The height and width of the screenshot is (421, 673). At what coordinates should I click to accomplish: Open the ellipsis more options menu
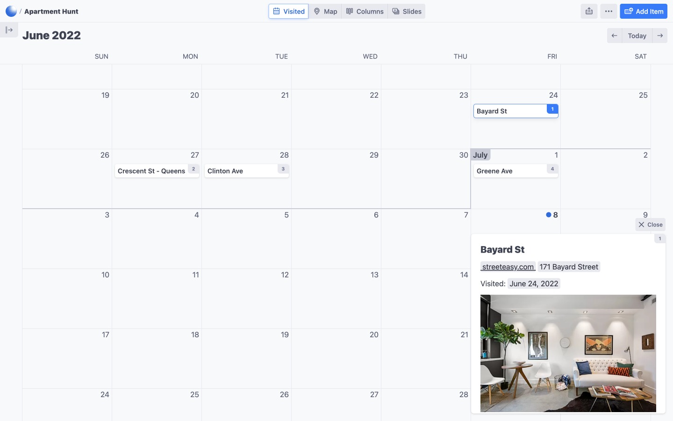point(609,11)
